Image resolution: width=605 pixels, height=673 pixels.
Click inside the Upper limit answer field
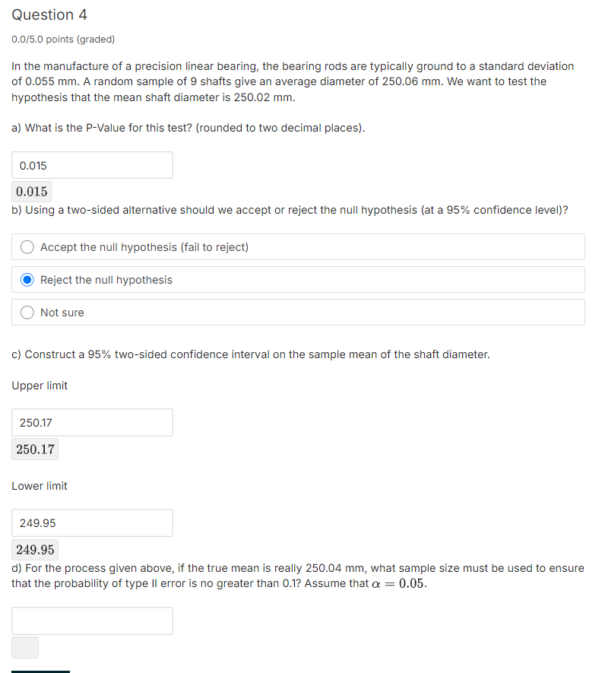tap(91, 422)
